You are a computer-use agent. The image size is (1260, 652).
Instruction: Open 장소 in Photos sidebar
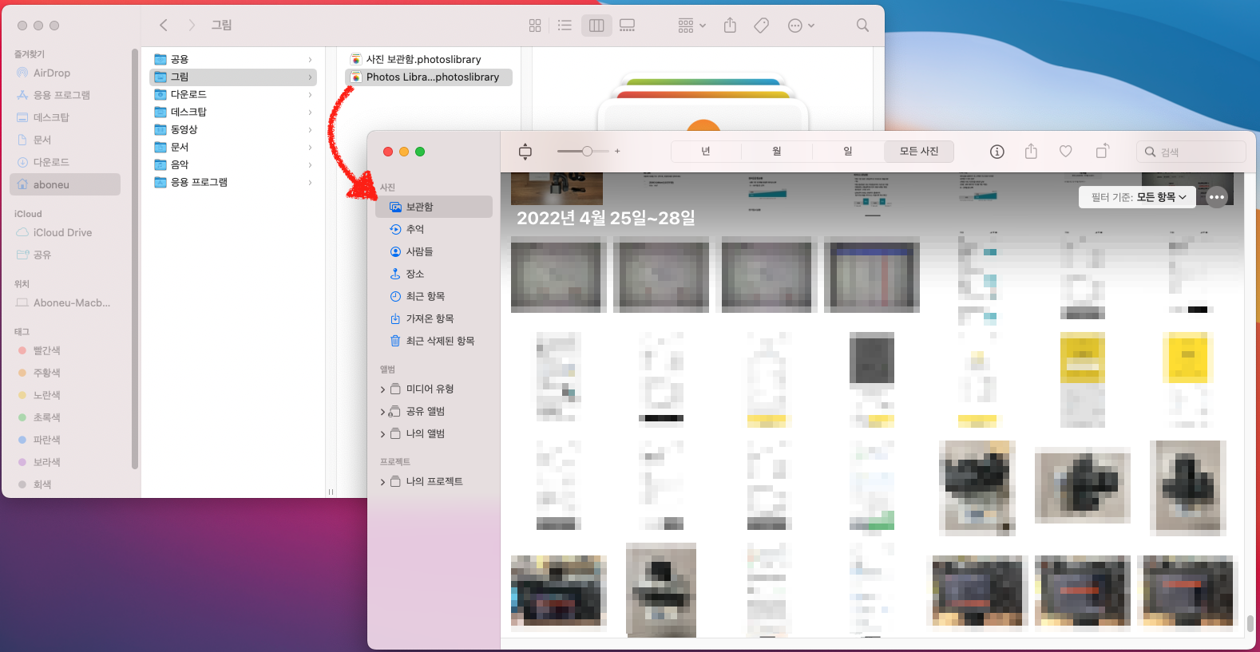[434, 274]
